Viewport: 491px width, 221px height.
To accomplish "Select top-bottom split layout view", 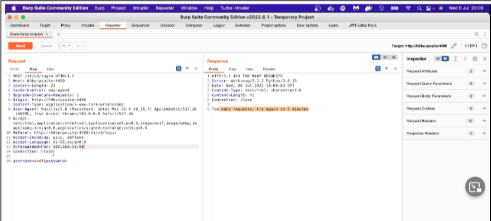I will (x=385, y=57).
